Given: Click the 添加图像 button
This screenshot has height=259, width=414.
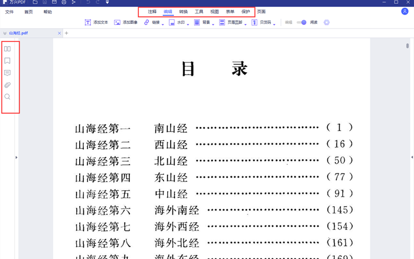Looking at the screenshot, I should click(126, 22).
